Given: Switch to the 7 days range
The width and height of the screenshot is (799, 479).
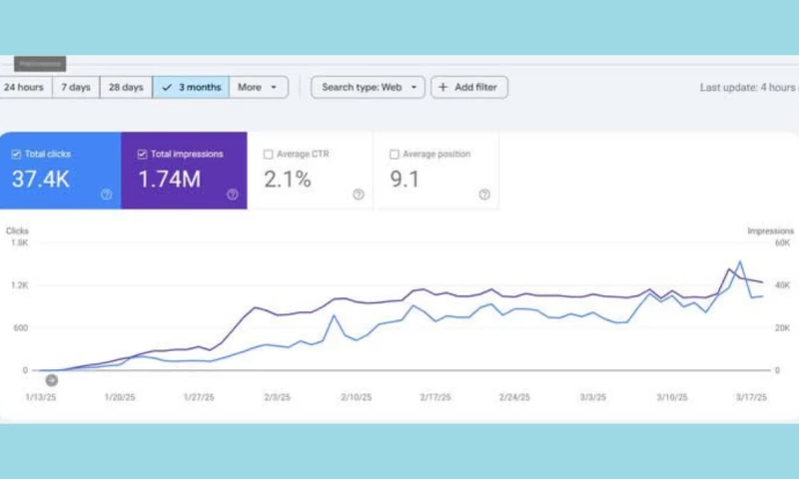Looking at the screenshot, I should pos(76,88).
